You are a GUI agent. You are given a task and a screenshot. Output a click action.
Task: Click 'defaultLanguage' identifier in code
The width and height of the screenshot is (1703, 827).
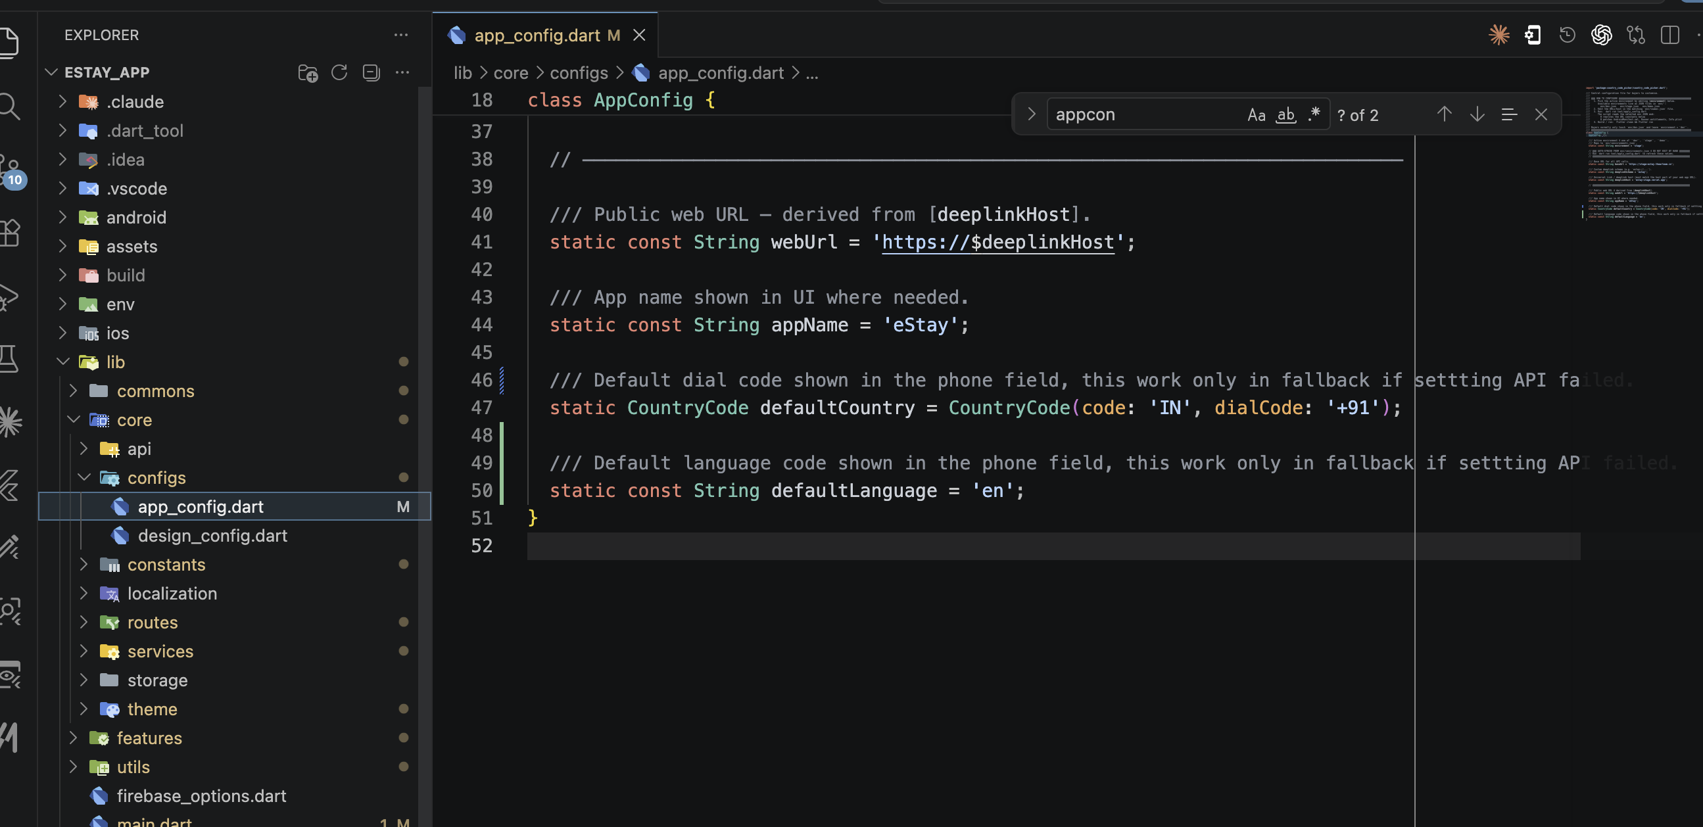tap(853, 490)
